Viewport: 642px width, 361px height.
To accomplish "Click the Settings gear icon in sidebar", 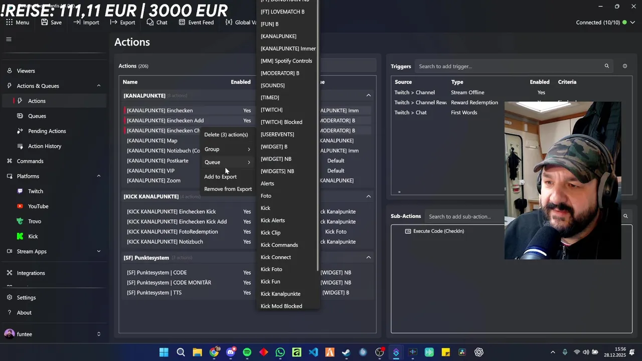I will 10,297.
